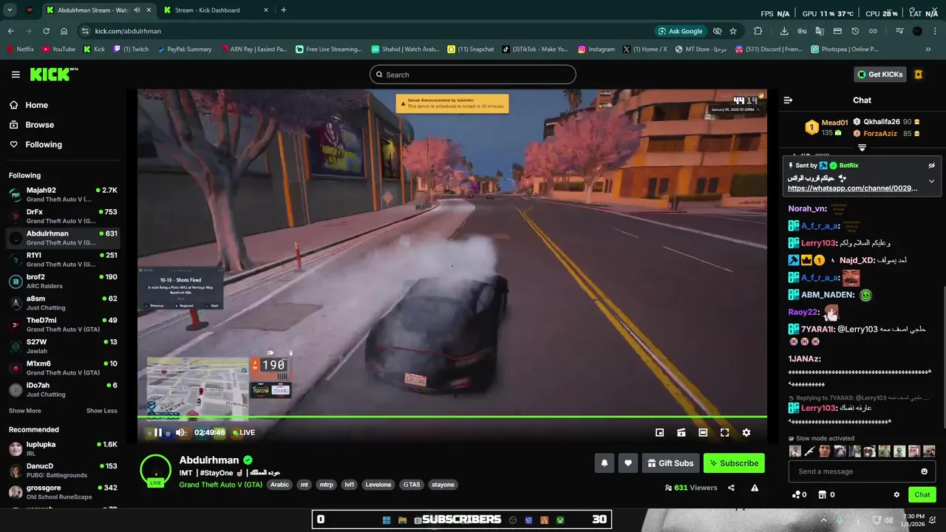Click the green Subscribe button
This screenshot has height=532, width=946.
(x=734, y=463)
